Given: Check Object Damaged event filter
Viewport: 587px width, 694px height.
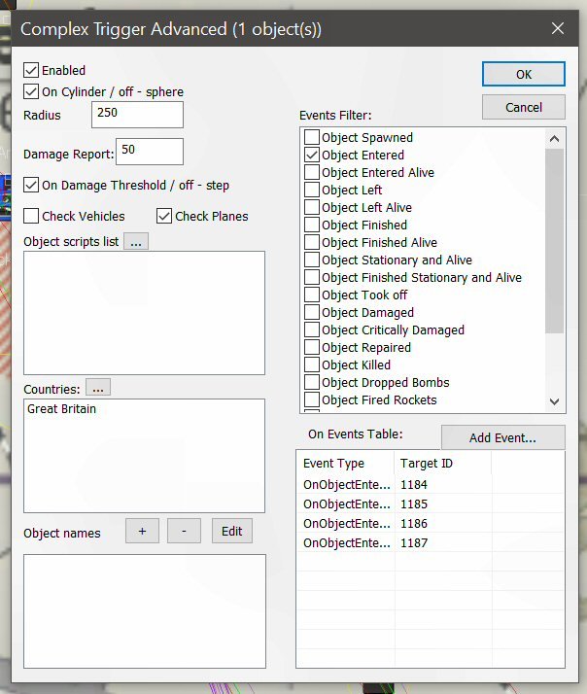Looking at the screenshot, I should [312, 312].
